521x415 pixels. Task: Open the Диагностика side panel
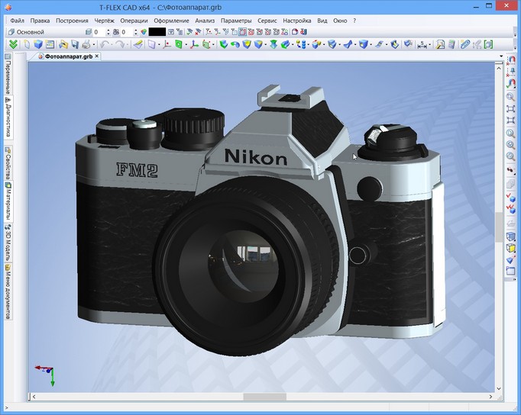(8, 117)
